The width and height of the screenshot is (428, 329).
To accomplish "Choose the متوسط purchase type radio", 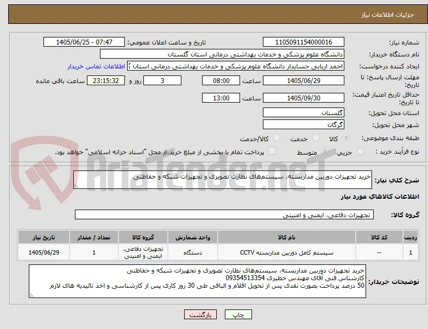I will click(x=325, y=151).
